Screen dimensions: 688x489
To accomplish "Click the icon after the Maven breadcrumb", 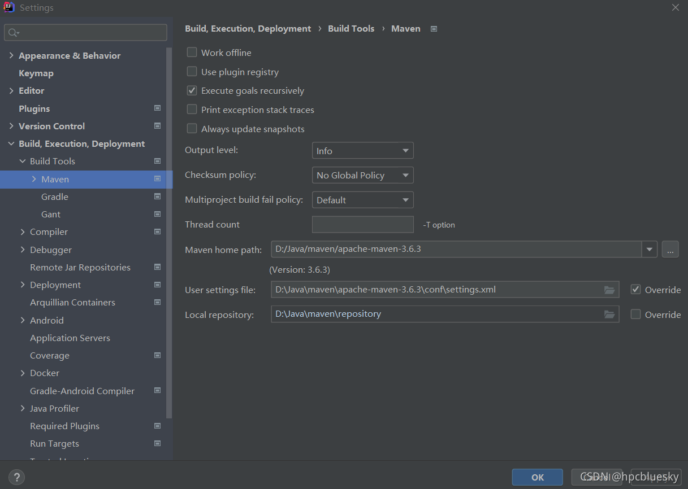I will point(434,29).
